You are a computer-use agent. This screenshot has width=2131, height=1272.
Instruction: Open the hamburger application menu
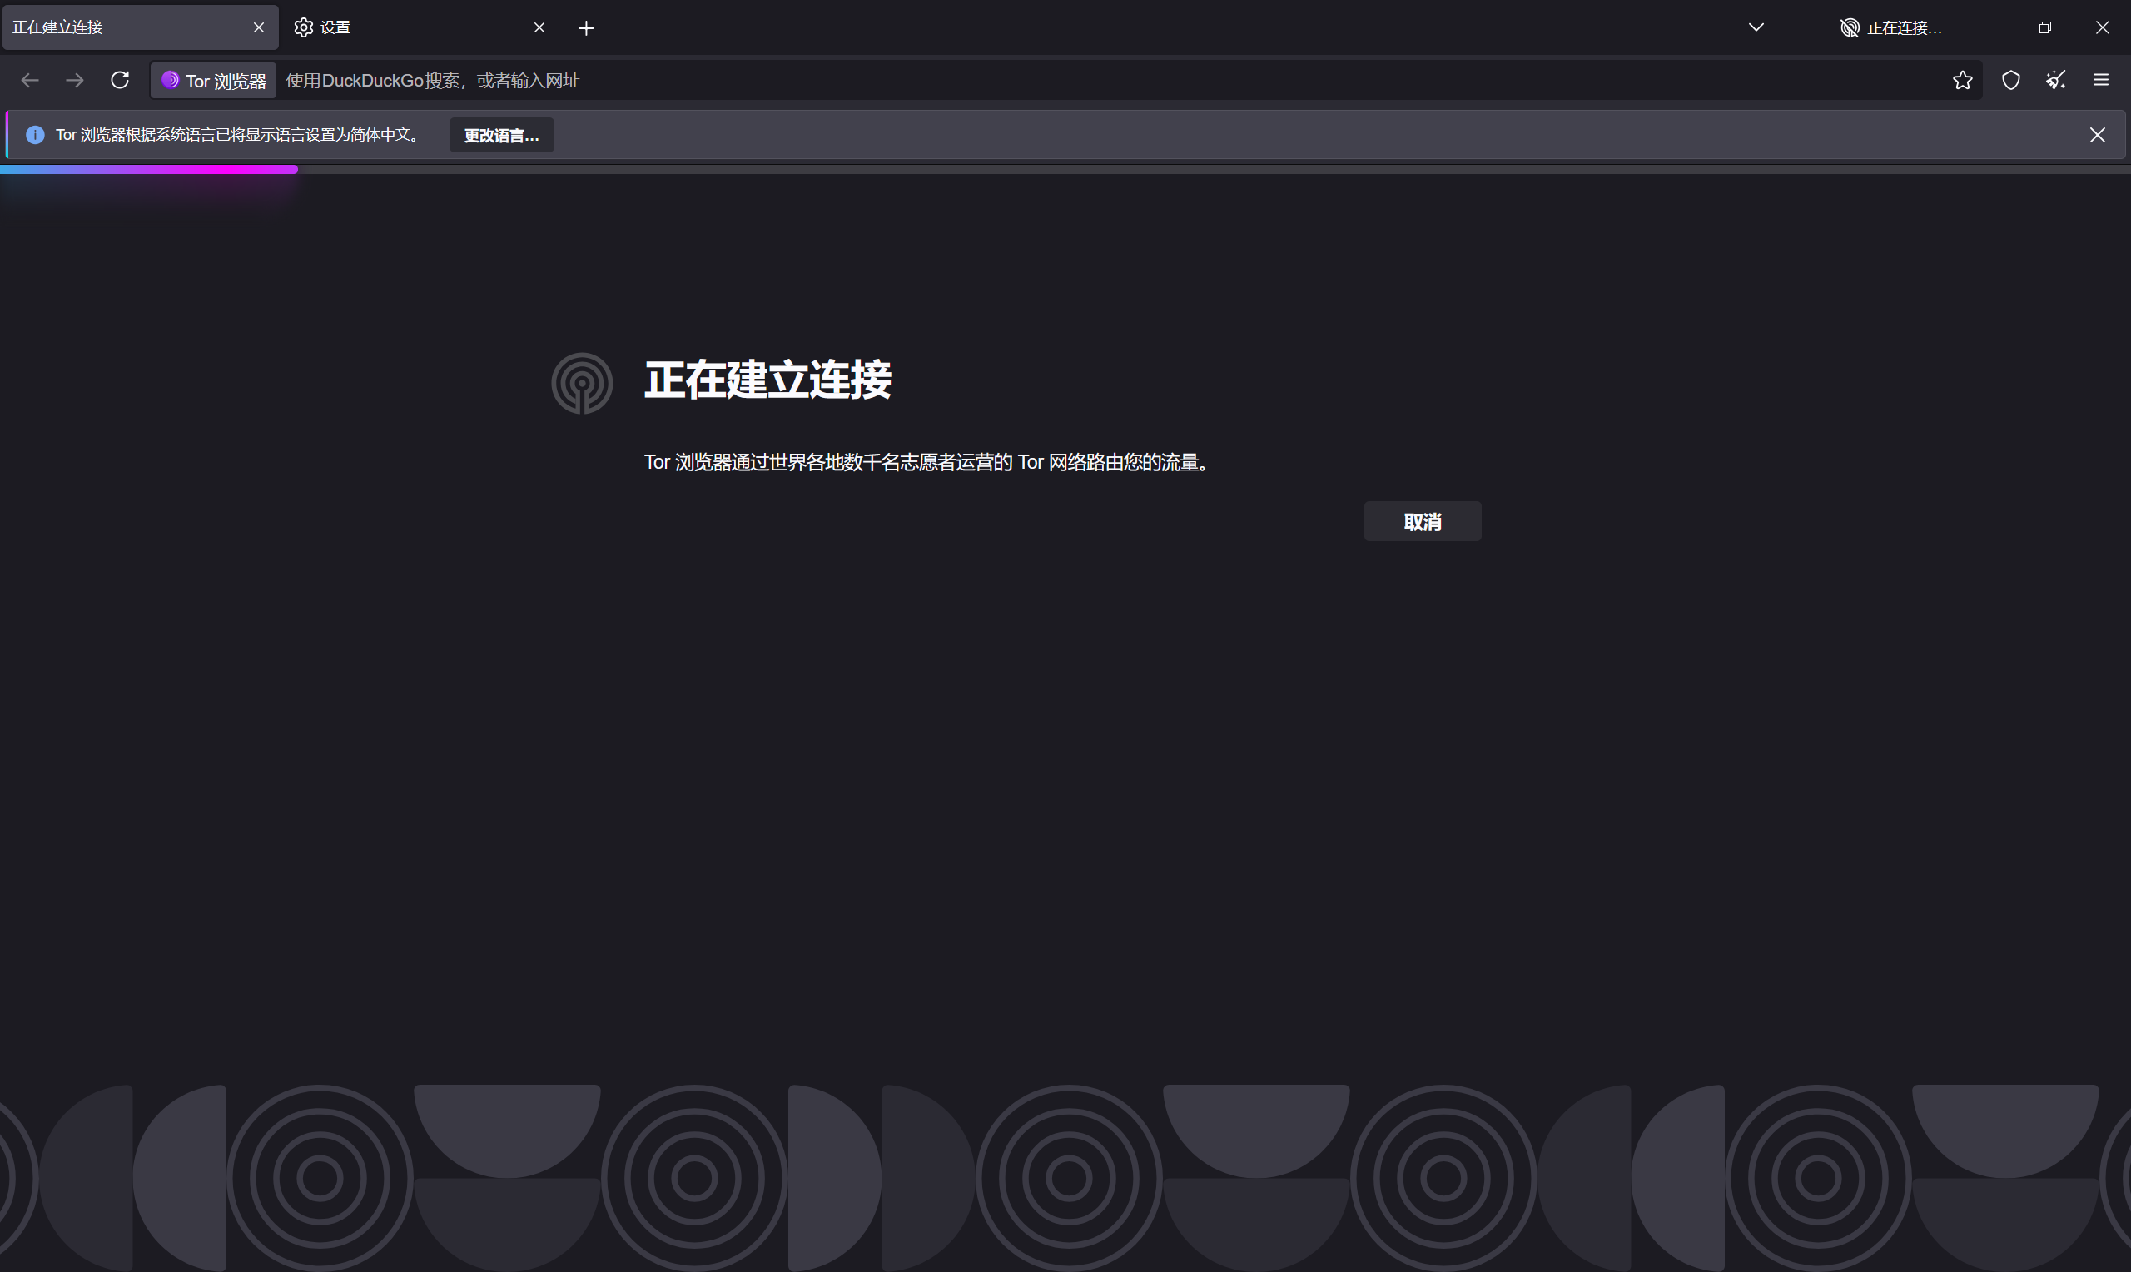pyautogui.click(x=2101, y=80)
